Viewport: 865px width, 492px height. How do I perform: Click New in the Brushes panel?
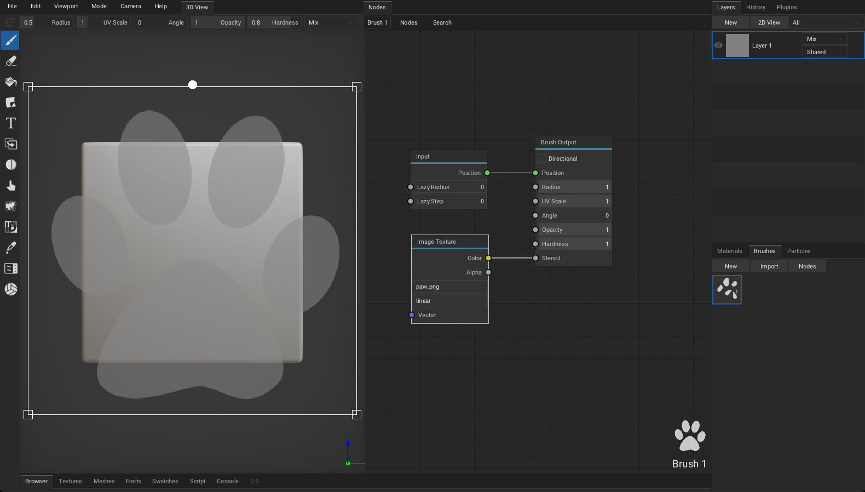coord(731,266)
